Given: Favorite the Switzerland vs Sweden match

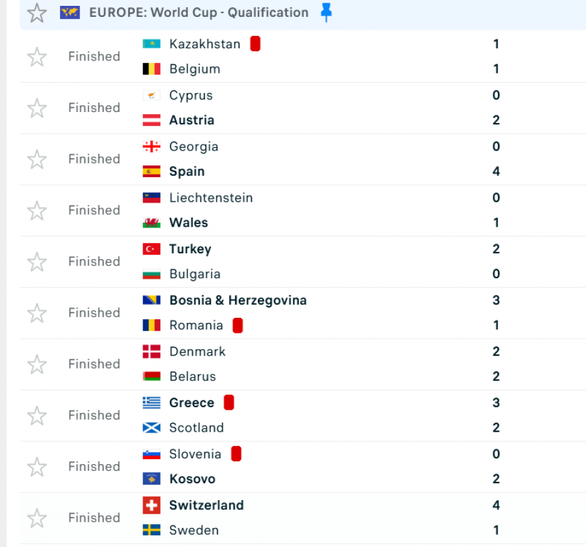Looking at the screenshot, I should (x=37, y=518).
